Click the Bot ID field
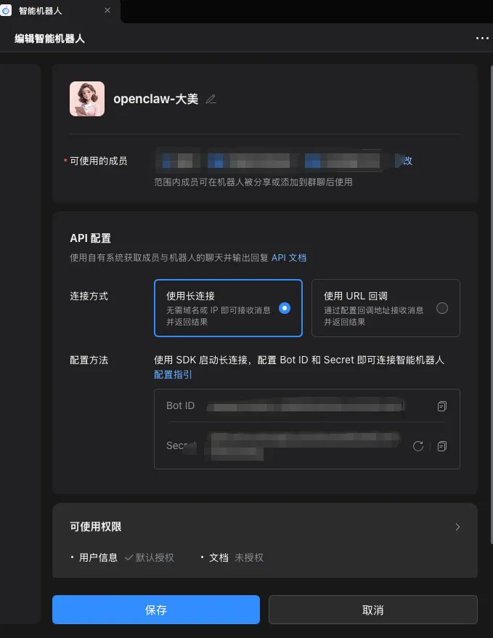The height and width of the screenshot is (638, 493). 307,405
